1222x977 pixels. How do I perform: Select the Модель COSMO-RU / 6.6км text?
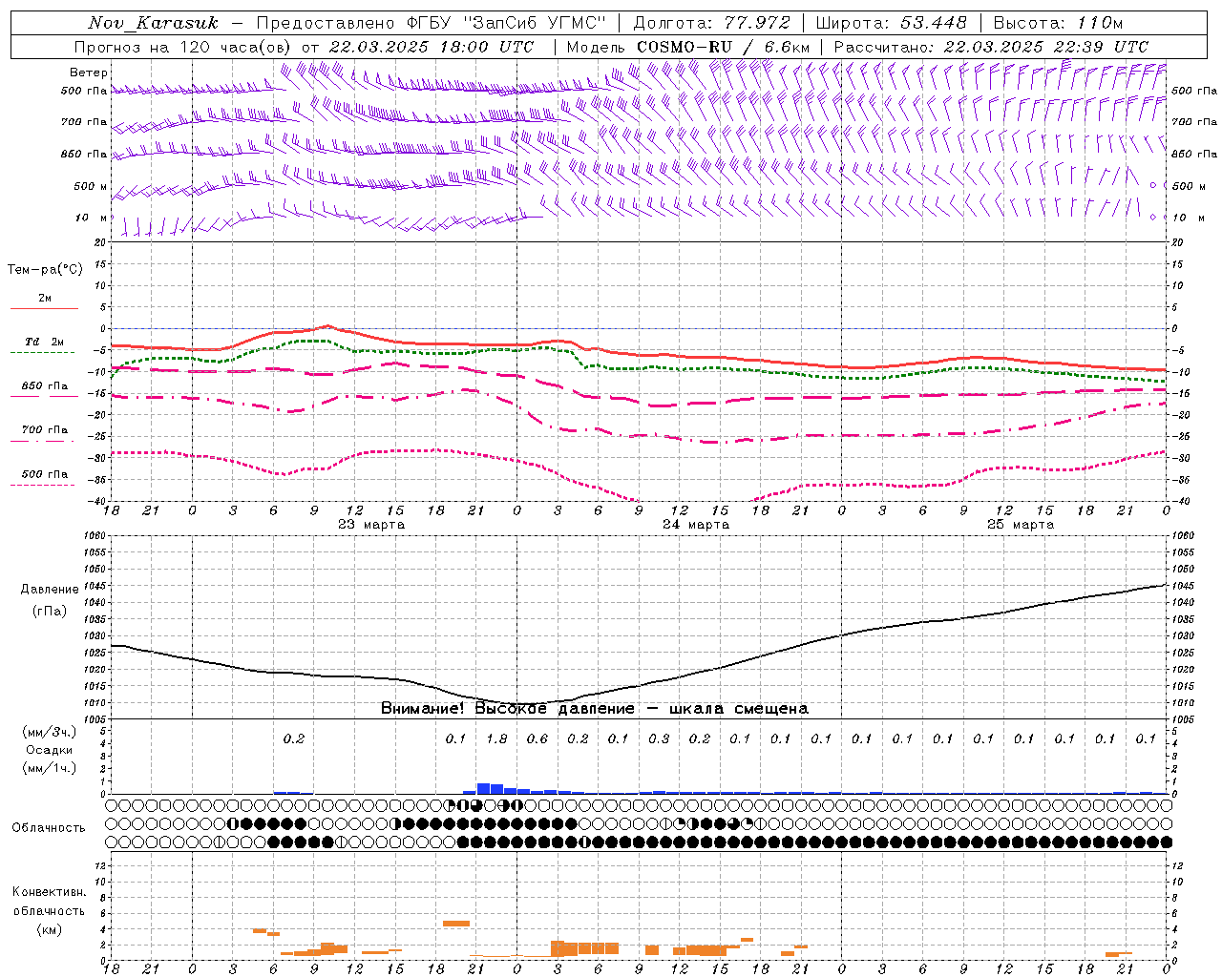point(687,47)
